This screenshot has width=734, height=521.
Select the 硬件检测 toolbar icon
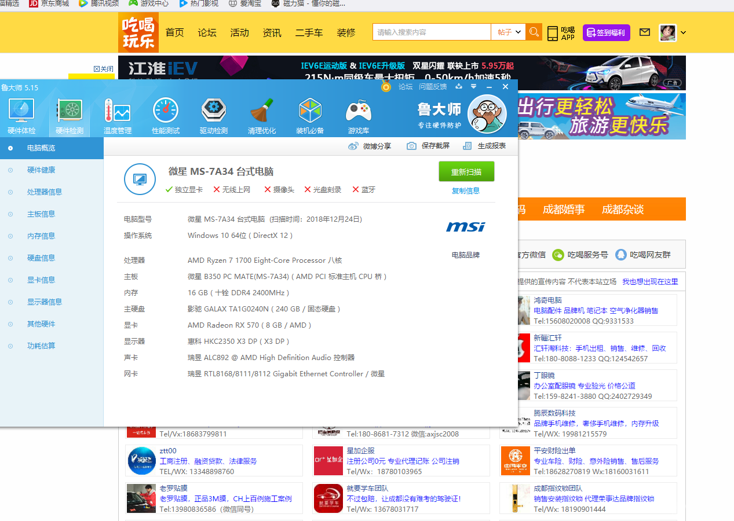70,116
